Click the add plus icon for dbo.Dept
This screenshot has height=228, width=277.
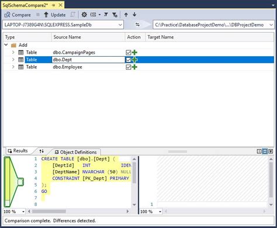click(134, 60)
